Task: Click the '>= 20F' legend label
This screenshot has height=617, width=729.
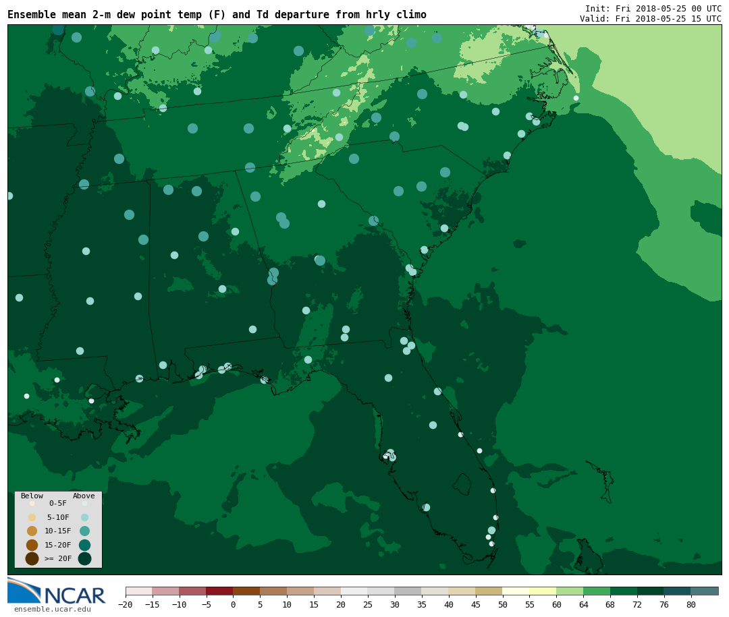Action: [x=58, y=558]
